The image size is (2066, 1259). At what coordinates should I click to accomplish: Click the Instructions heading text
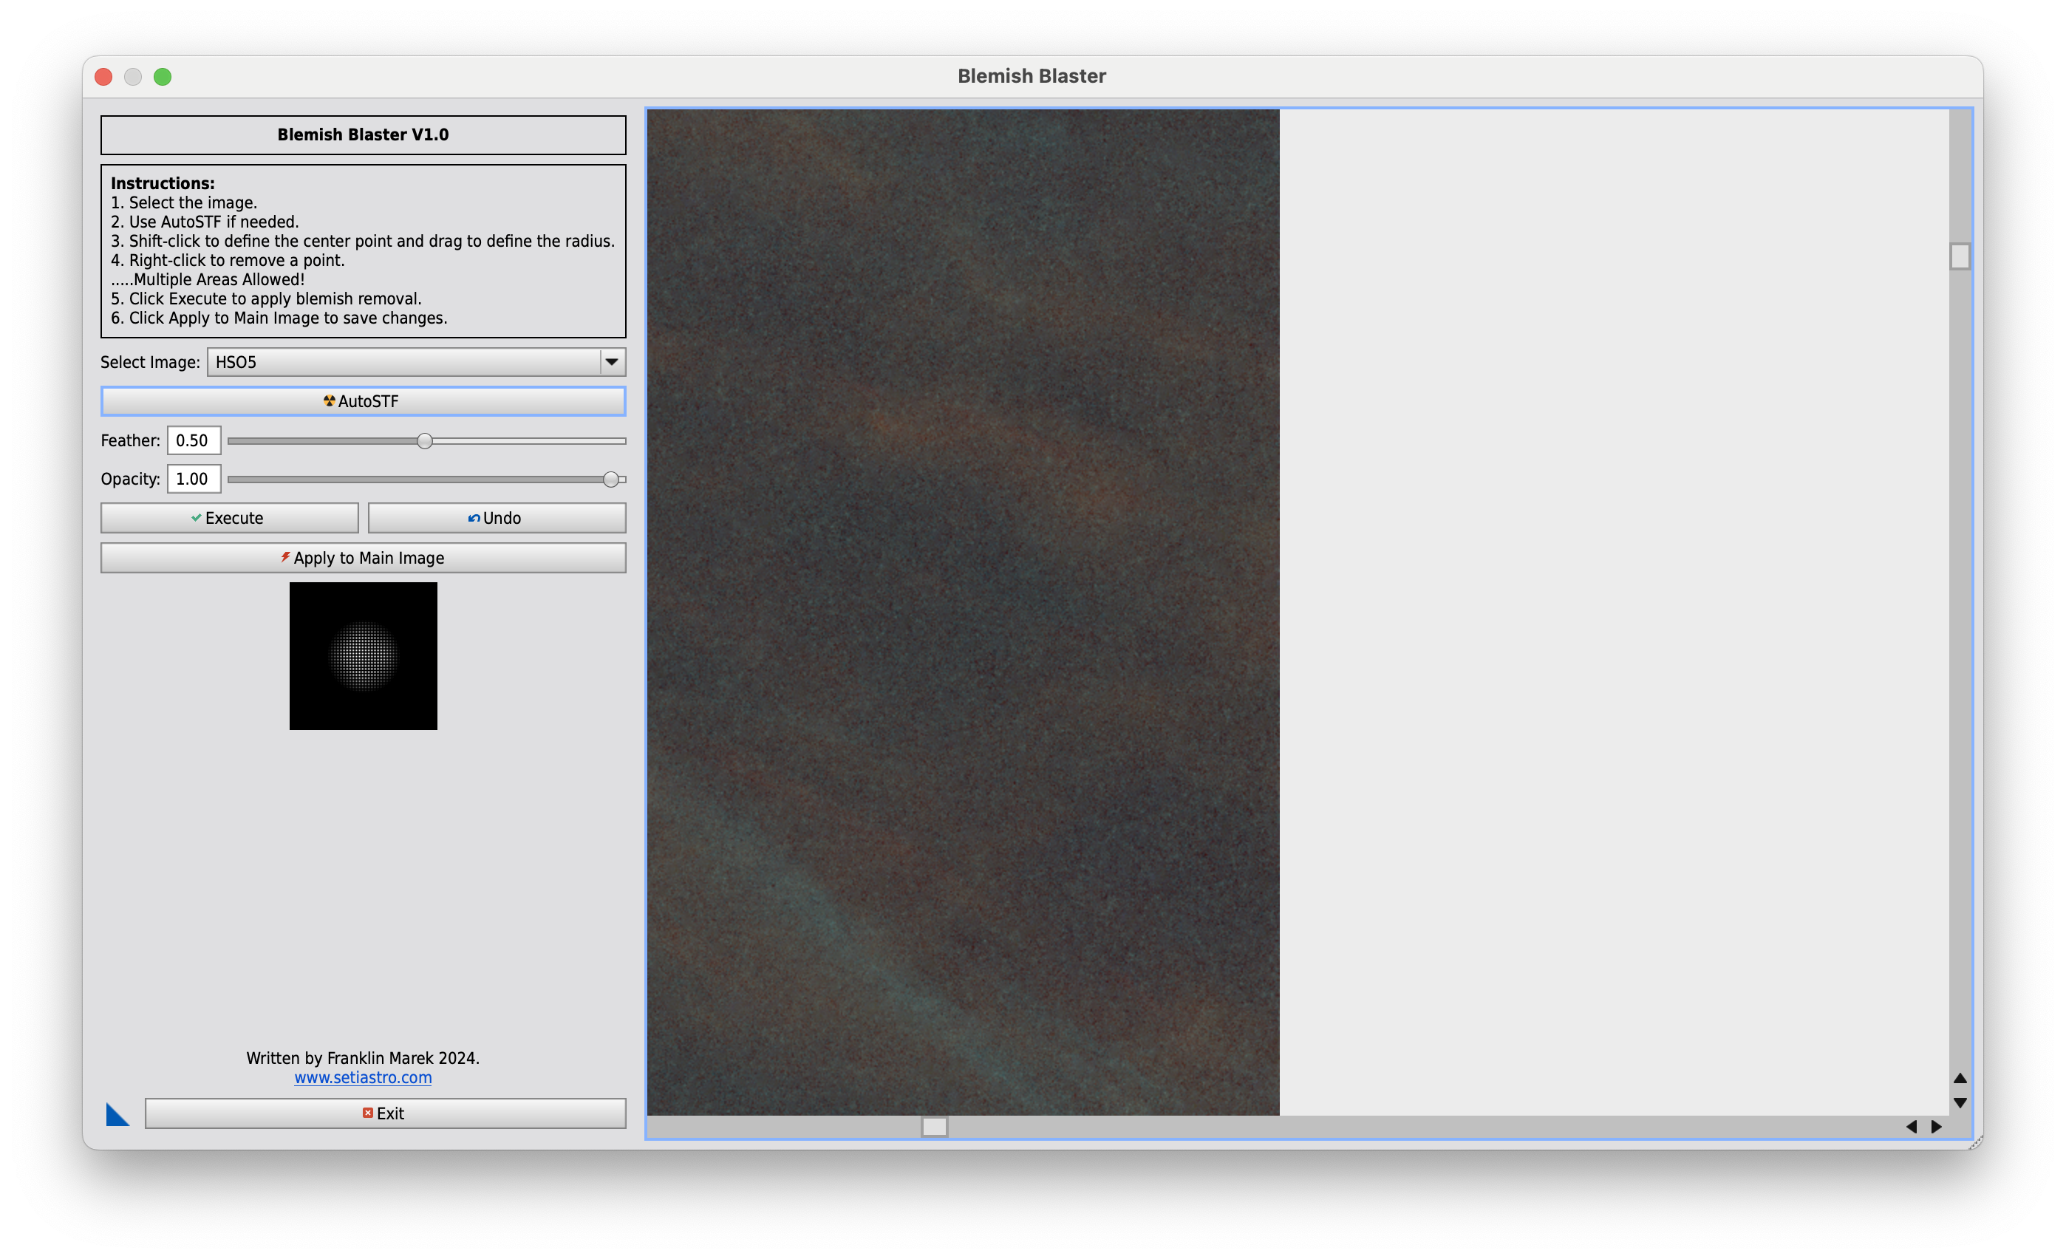(x=163, y=182)
